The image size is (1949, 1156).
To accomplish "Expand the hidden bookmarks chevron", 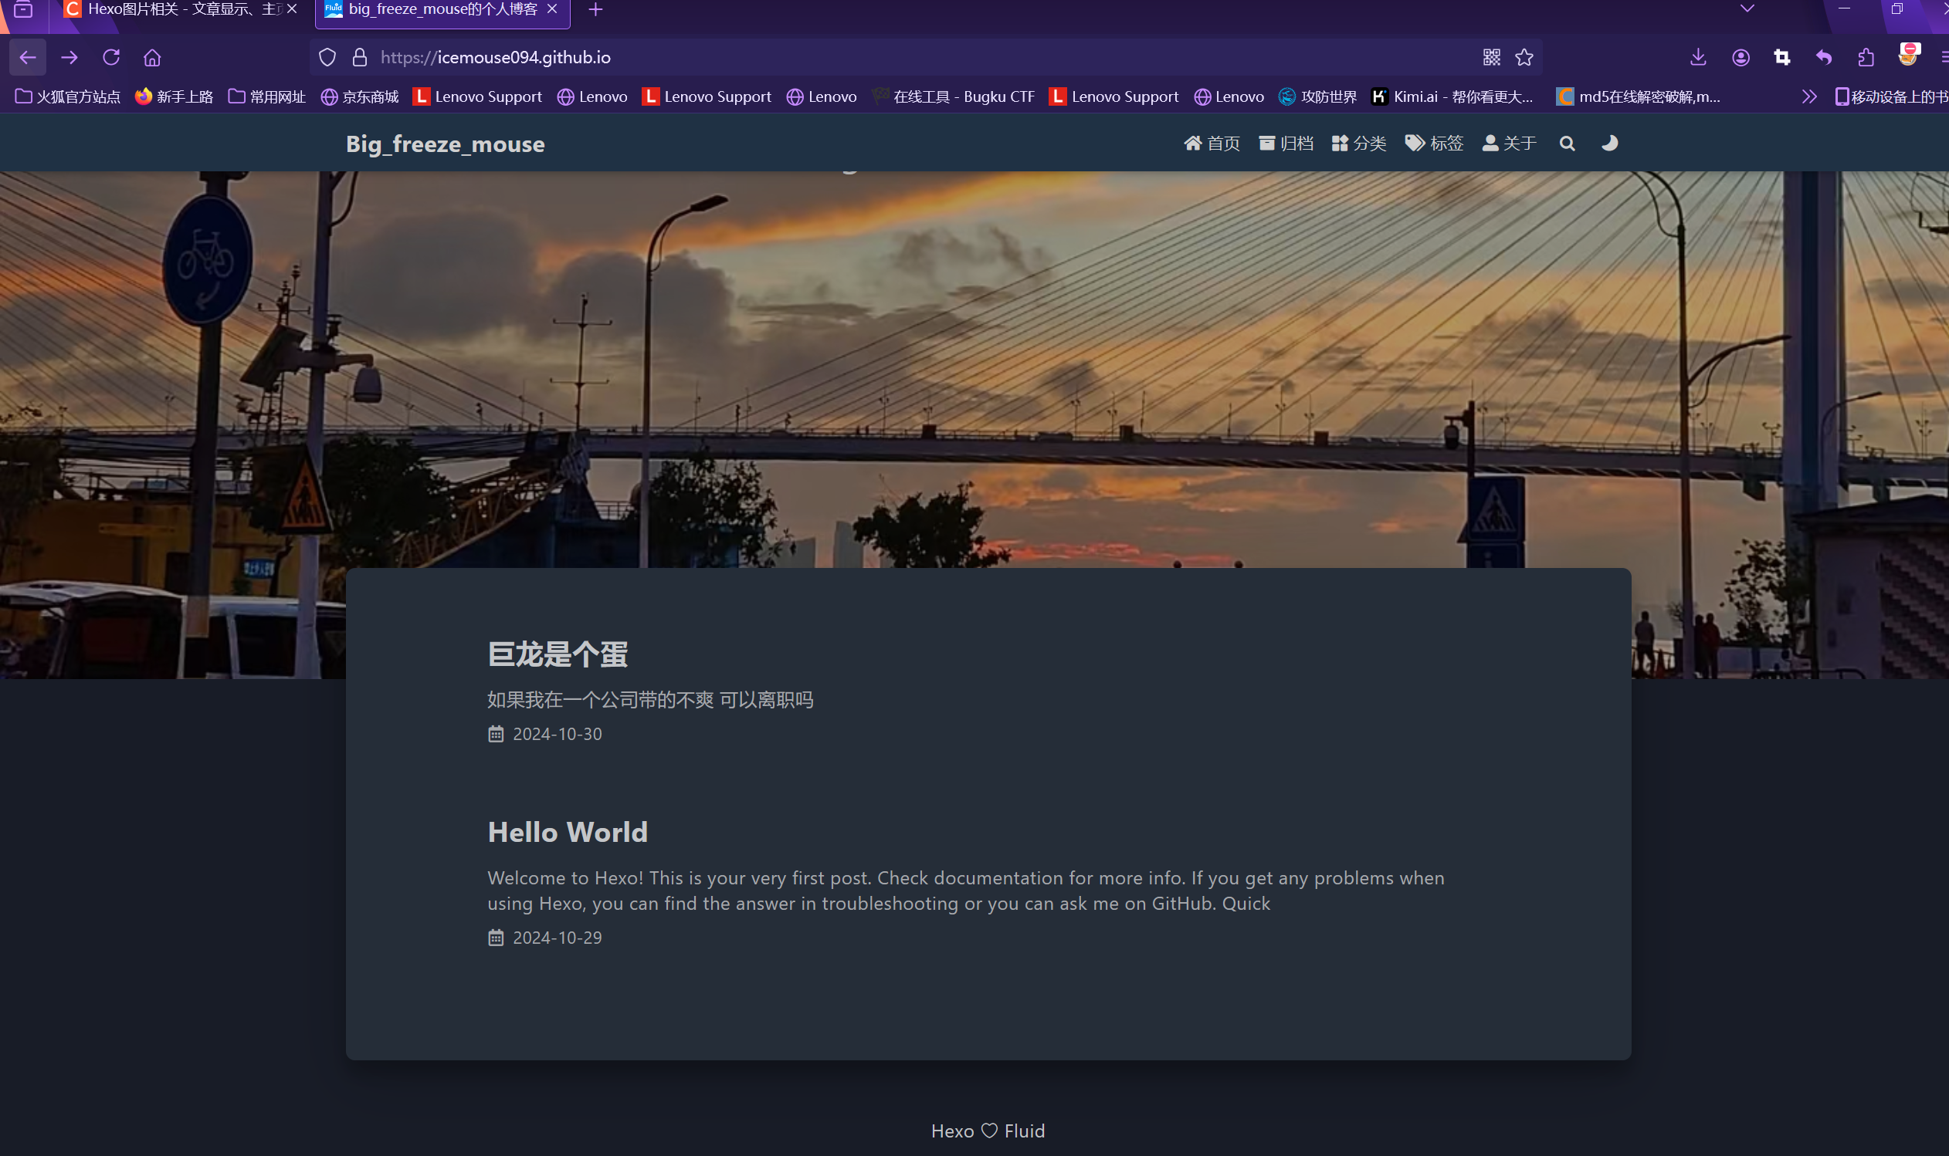I will tap(1808, 96).
